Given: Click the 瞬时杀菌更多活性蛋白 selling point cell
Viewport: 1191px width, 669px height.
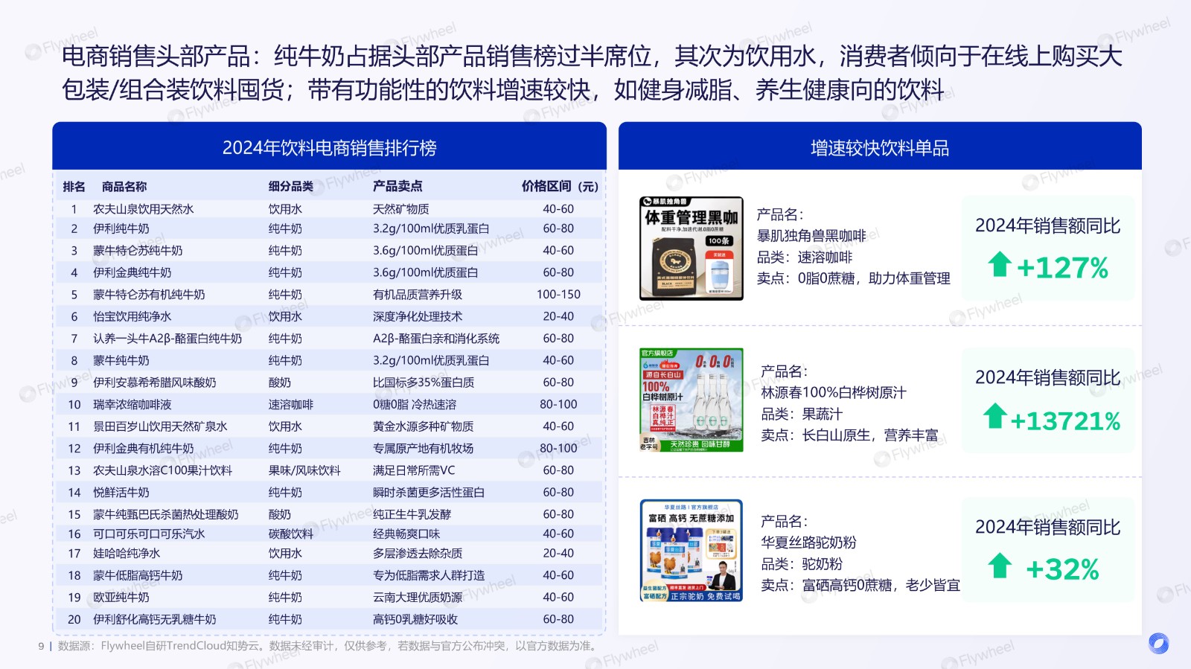Looking at the screenshot, I should tap(429, 493).
